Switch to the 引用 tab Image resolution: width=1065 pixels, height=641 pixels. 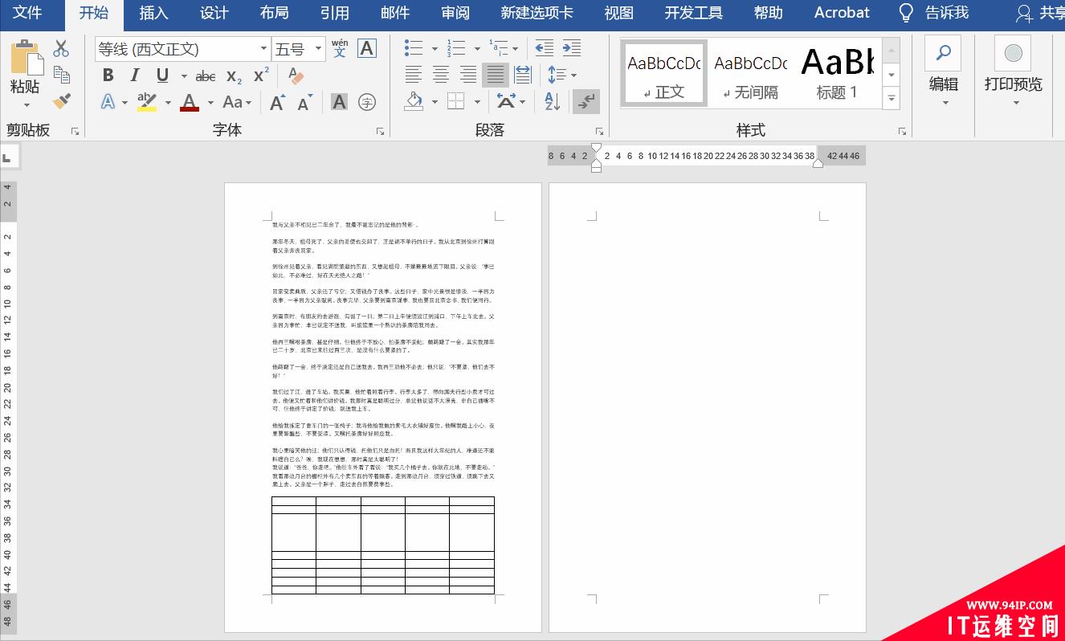(x=334, y=13)
